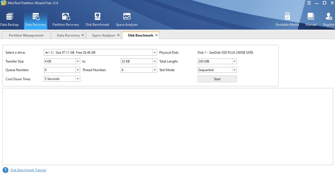335x174 pixels.
Task: Minimize the MiniTool Partition Wizard window
Action: pos(317,3)
